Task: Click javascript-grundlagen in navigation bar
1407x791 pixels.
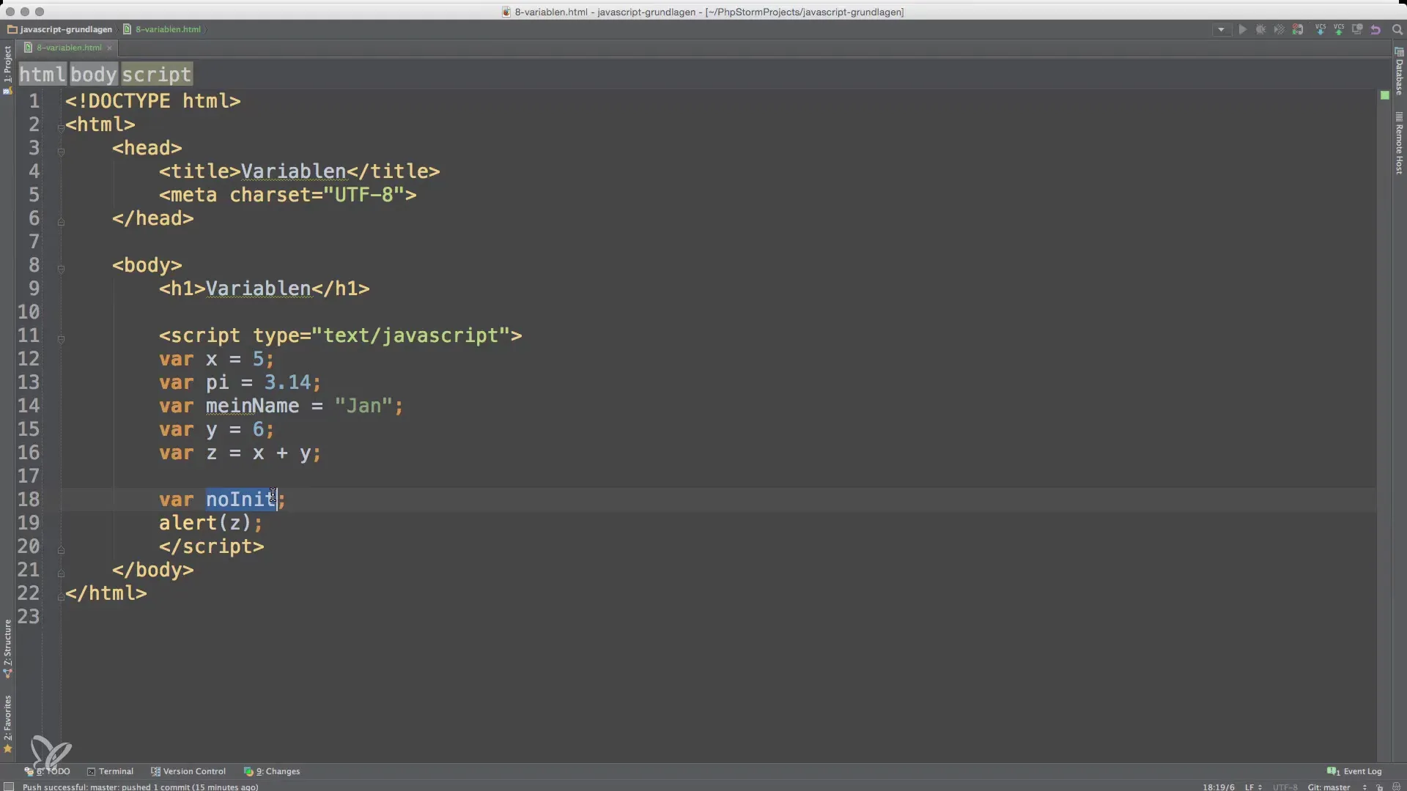Action: click(x=60, y=29)
